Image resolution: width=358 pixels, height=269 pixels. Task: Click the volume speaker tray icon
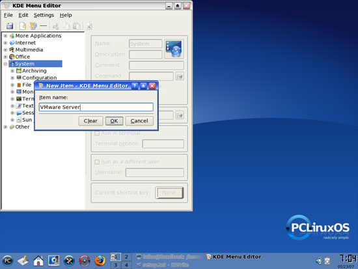(318, 261)
